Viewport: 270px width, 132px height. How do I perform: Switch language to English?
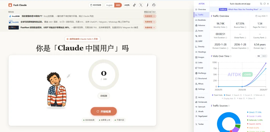(109, 5)
